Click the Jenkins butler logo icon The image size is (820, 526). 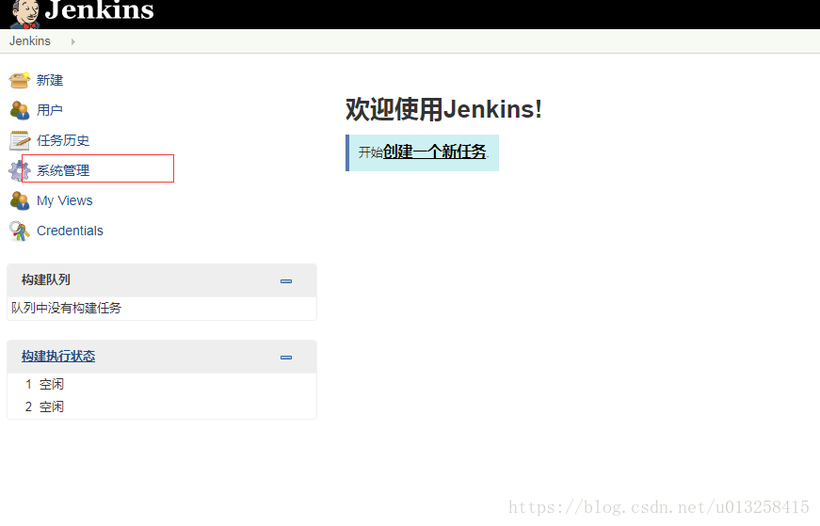click(x=25, y=13)
